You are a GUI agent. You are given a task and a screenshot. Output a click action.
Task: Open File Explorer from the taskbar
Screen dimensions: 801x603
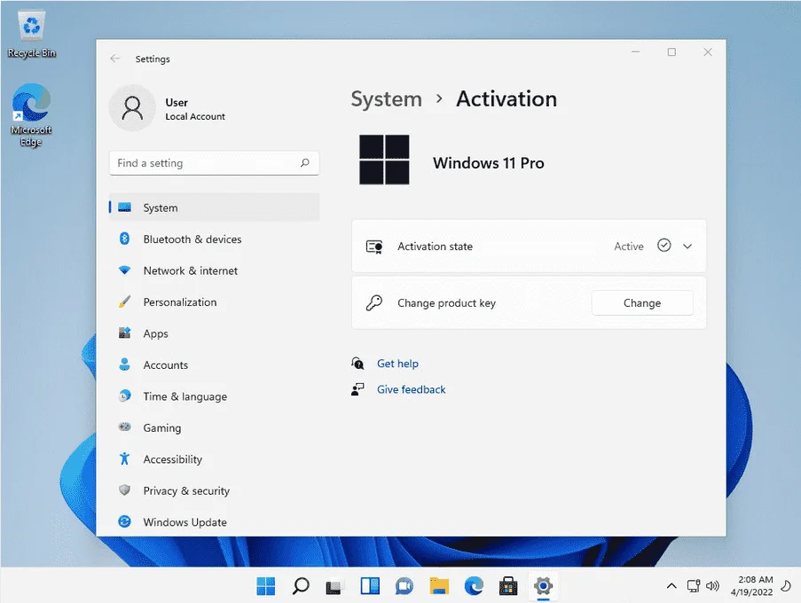(439, 585)
